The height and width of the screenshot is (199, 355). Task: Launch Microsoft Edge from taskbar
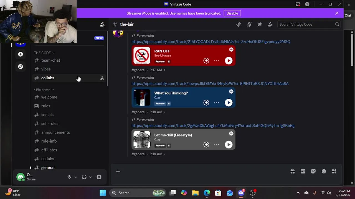(x=207, y=193)
